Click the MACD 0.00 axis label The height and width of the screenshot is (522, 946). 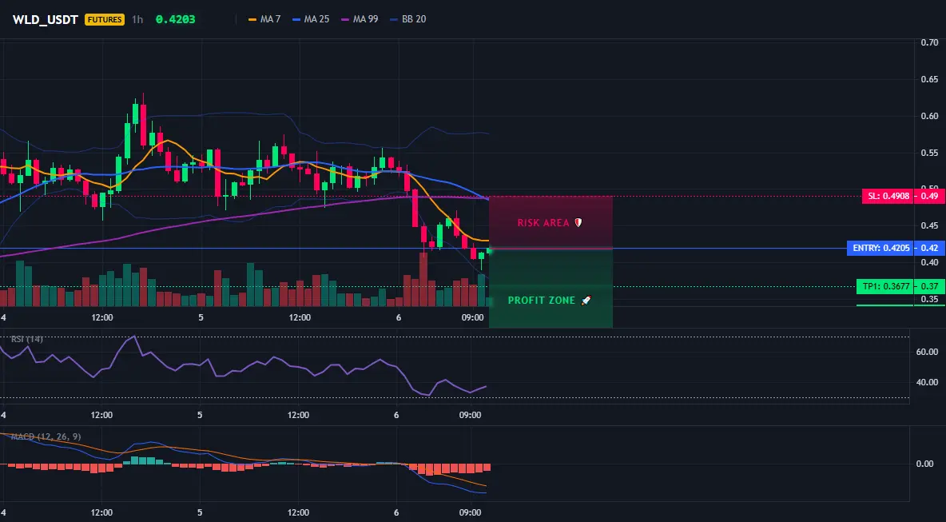(x=925, y=464)
